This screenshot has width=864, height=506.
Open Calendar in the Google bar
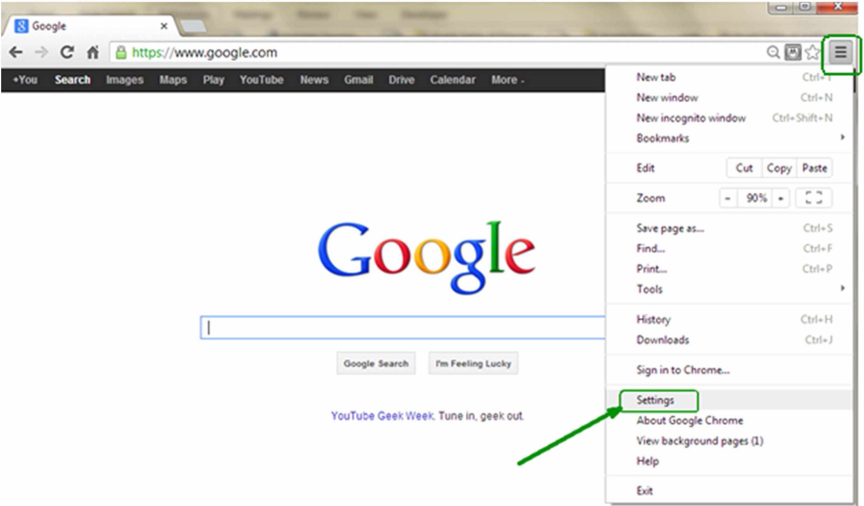[453, 80]
